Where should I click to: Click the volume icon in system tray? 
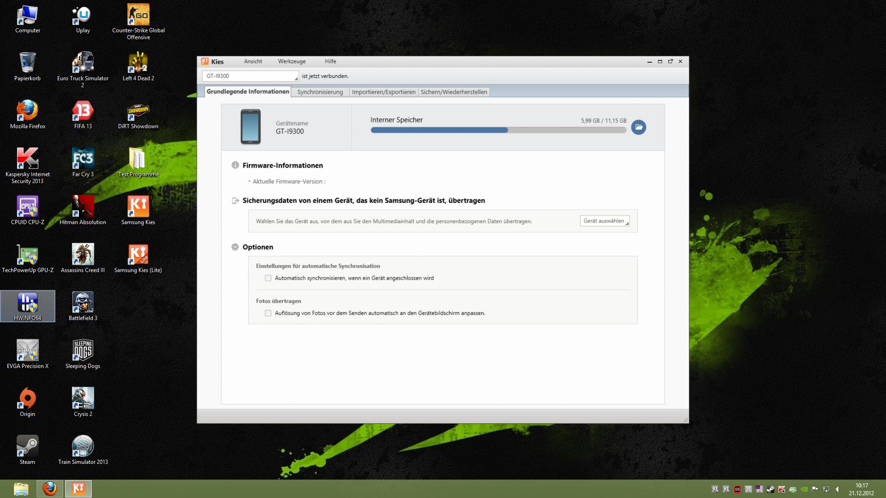pos(837,489)
